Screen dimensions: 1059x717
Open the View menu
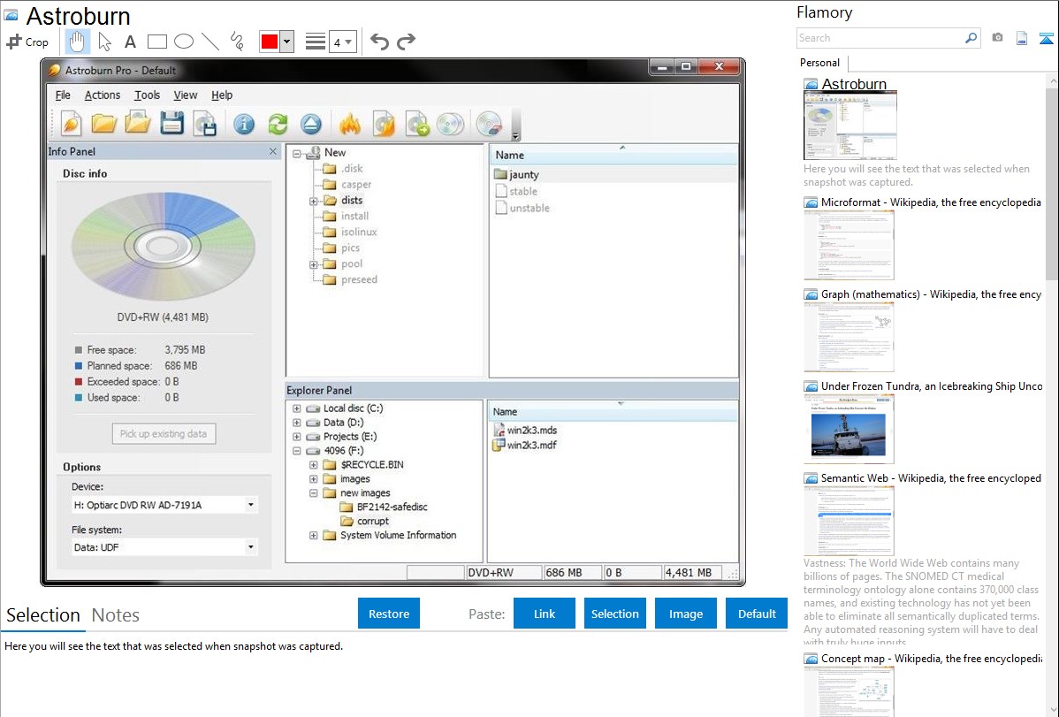tap(185, 95)
